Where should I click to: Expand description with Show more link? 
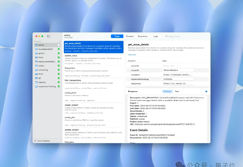[132, 55]
